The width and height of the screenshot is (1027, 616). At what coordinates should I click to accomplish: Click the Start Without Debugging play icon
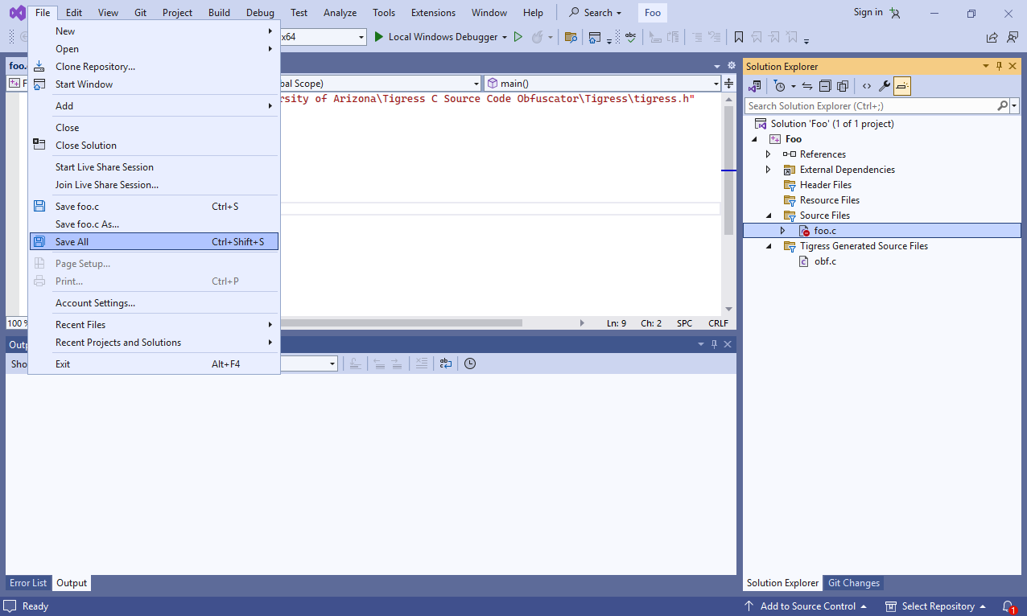pyautogui.click(x=518, y=37)
